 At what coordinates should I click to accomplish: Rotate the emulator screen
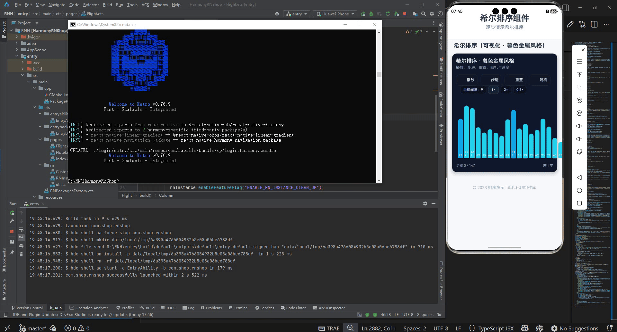click(x=579, y=152)
